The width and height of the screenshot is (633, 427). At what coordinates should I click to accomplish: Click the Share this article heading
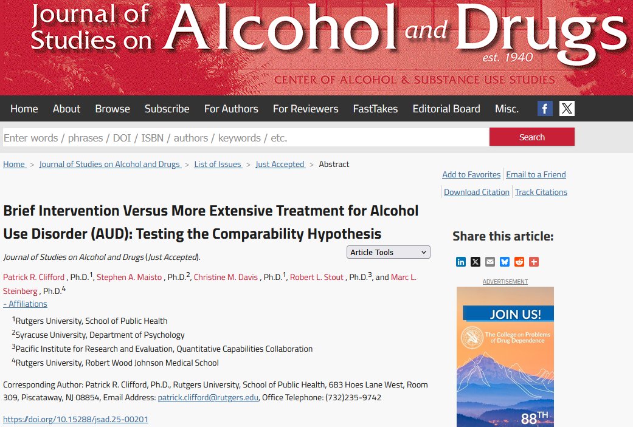(x=503, y=236)
